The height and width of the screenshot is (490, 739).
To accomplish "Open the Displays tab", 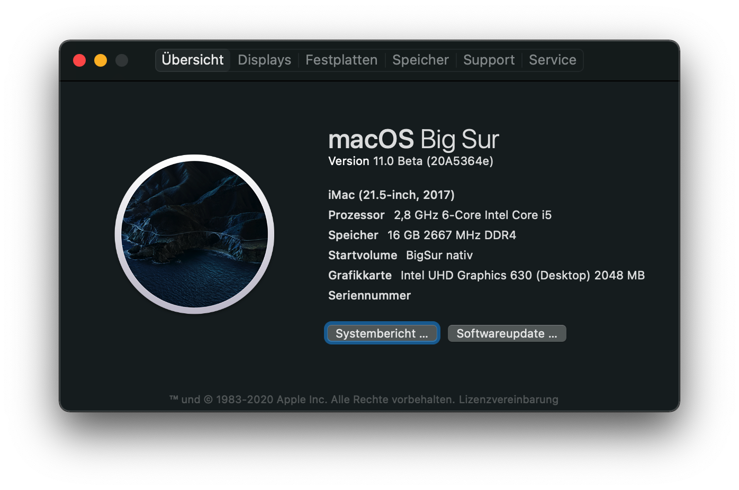I will point(264,60).
